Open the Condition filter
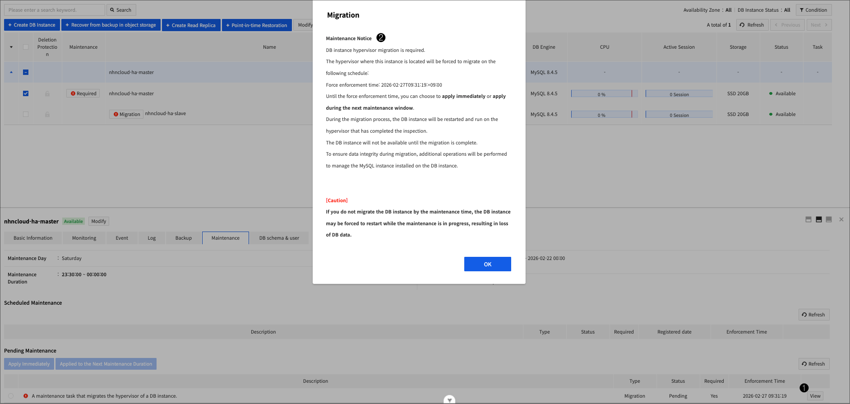 (813, 10)
